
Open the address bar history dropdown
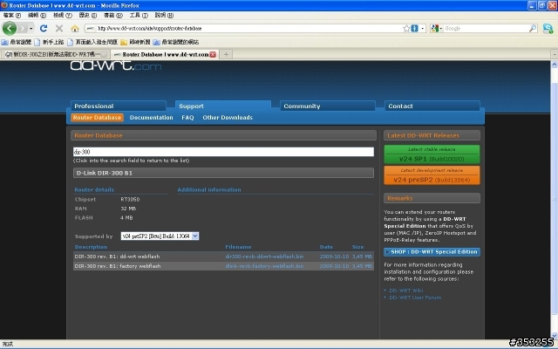point(422,29)
